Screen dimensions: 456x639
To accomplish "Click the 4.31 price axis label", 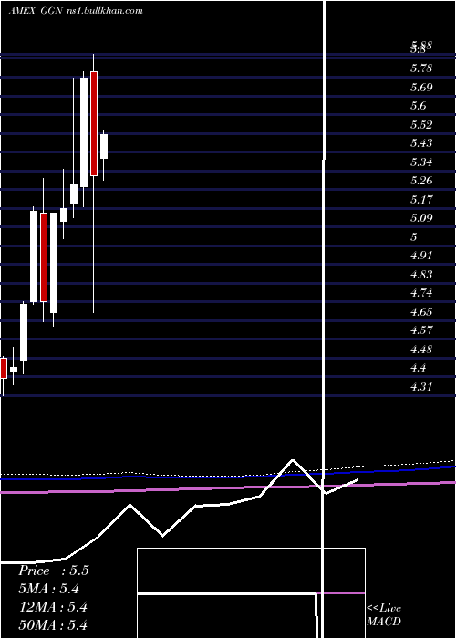I will click(421, 387).
